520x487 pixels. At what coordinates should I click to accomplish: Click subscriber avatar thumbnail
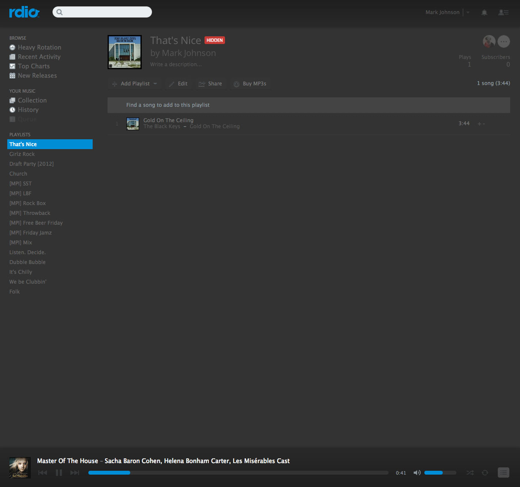pyautogui.click(x=489, y=41)
